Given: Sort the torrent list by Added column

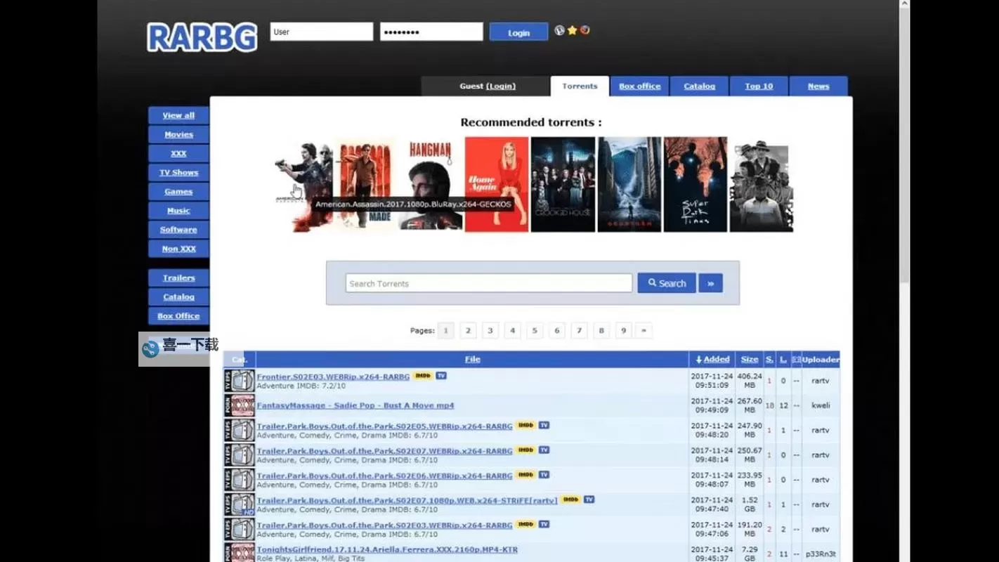Looking at the screenshot, I should 712,360.
